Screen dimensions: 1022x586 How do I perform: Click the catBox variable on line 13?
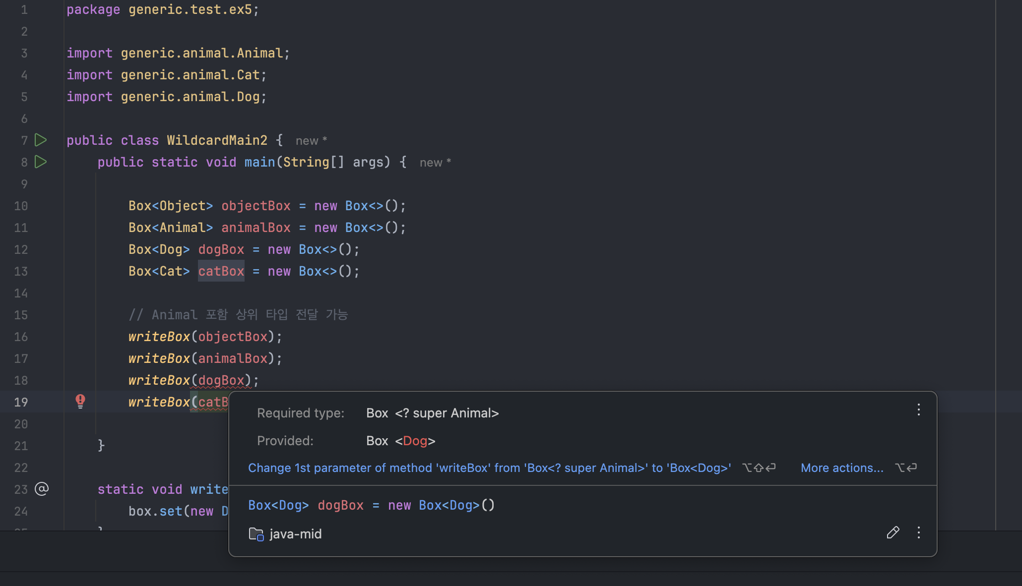[x=221, y=271]
